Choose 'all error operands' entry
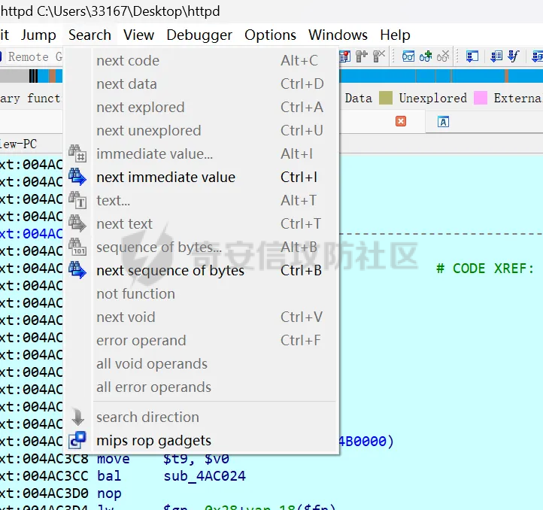The height and width of the screenshot is (510, 543). [x=200, y=387]
